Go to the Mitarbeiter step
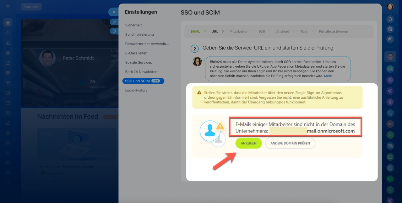402x203 pixels. tap(239, 31)
